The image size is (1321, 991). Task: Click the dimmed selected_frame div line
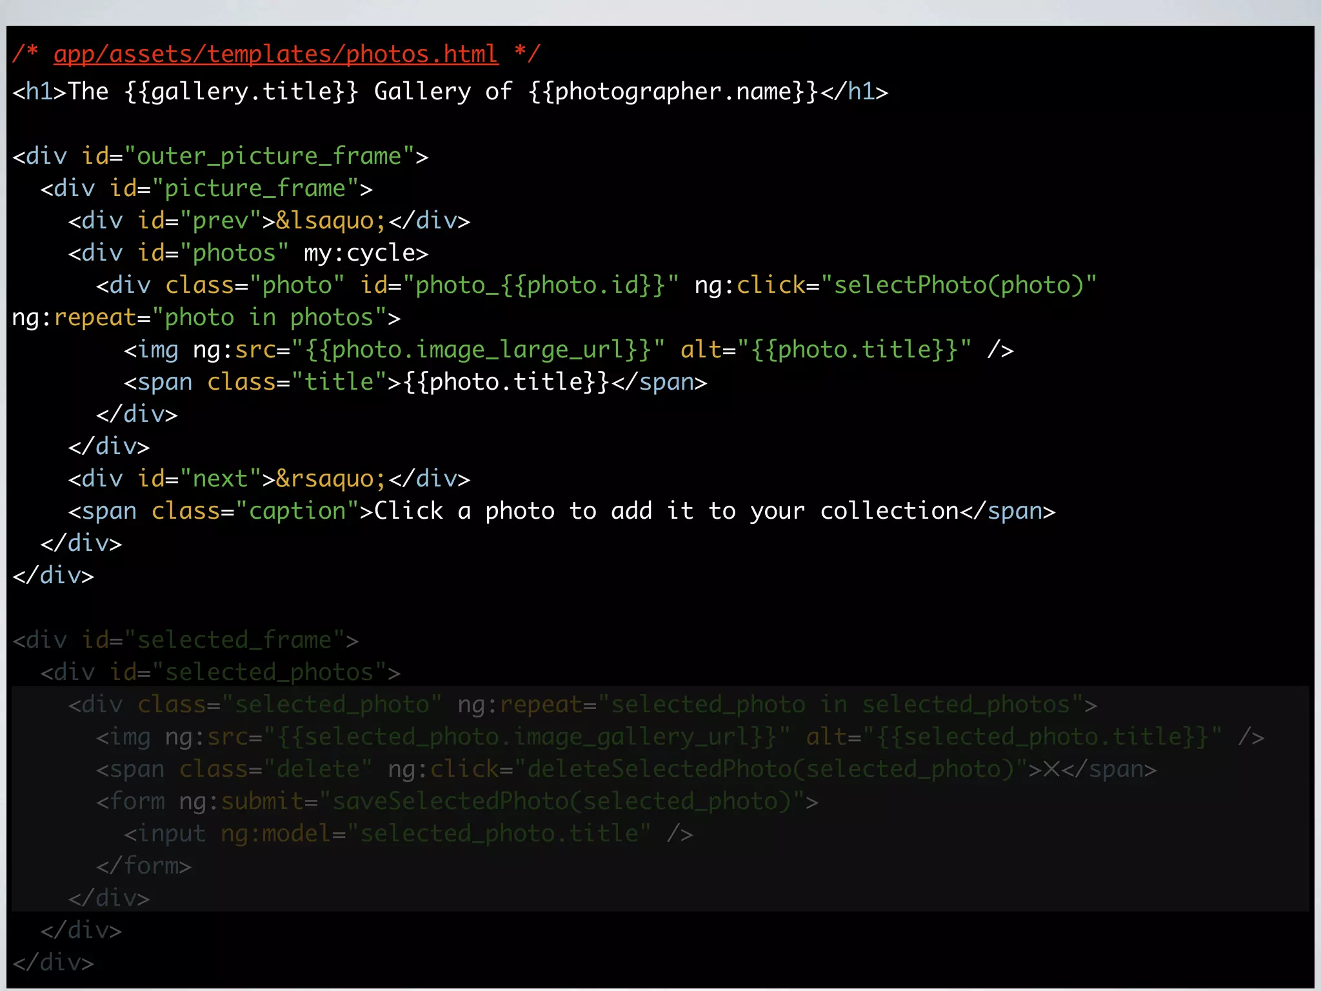pyautogui.click(x=185, y=640)
